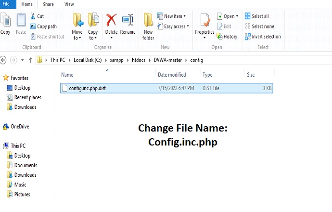332x212 pixels.
Task: Open Desktop under Favorites
Action: [x=19, y=88]
